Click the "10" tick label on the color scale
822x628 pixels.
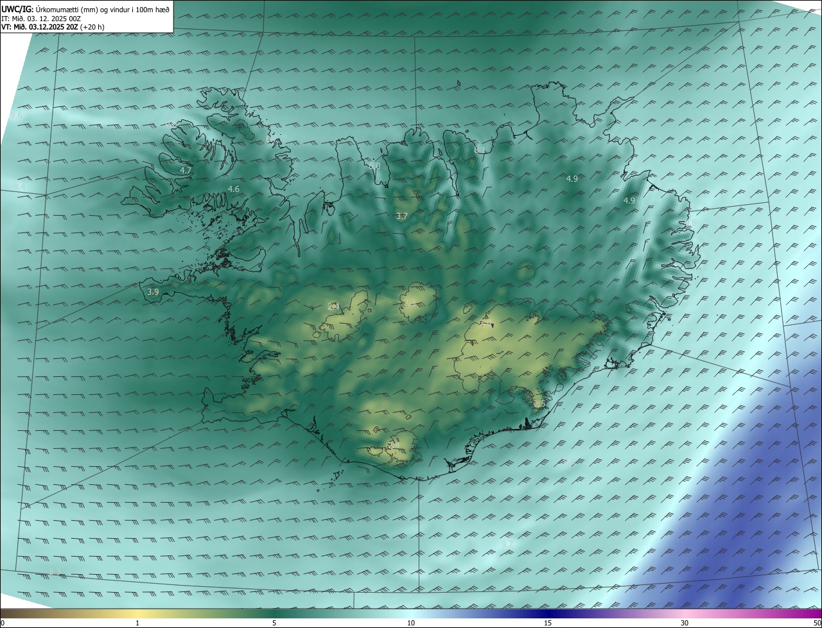coord(411,623)
